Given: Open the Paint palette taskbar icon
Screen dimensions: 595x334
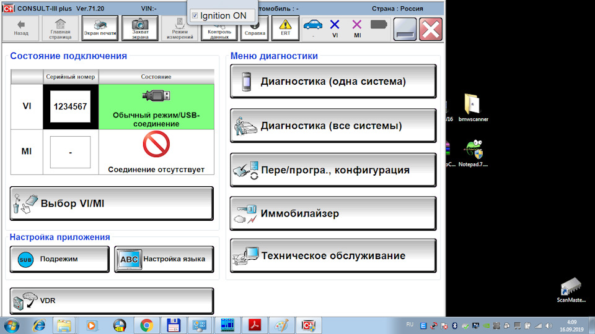Looking at the screenshot, I should pos(281,326).
